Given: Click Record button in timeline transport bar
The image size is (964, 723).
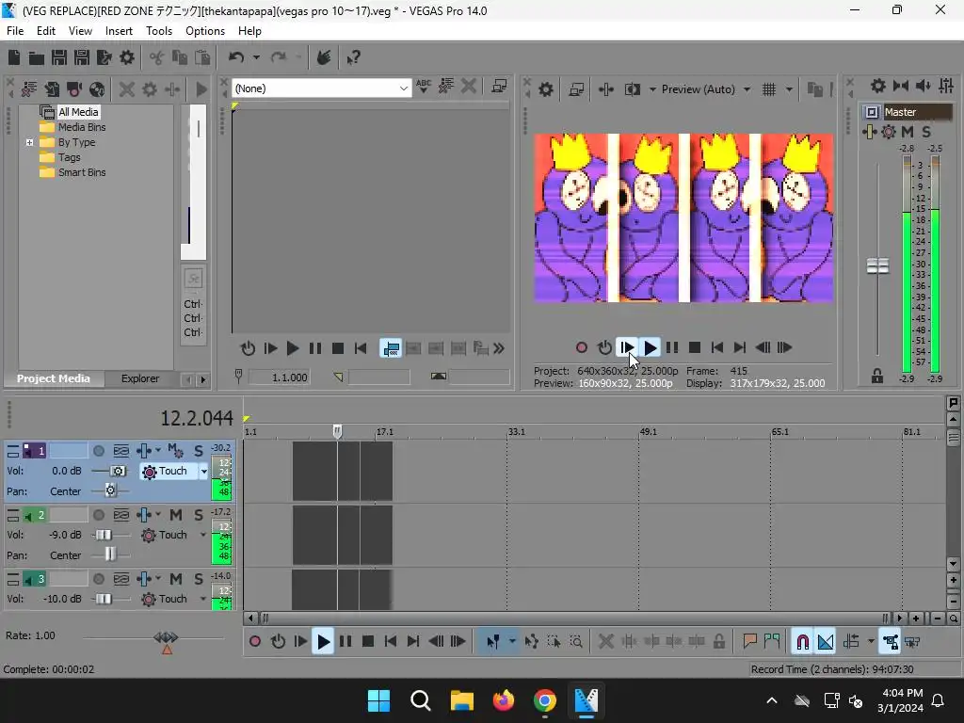Looking at the screenshot, I should tap(255, 642).
